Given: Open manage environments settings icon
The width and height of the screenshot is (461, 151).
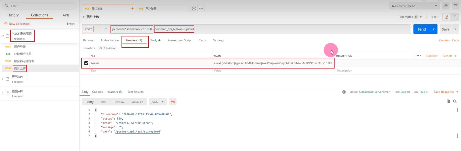Looking at the screenshot, I should pyautogui.click(x=455, y=6).
